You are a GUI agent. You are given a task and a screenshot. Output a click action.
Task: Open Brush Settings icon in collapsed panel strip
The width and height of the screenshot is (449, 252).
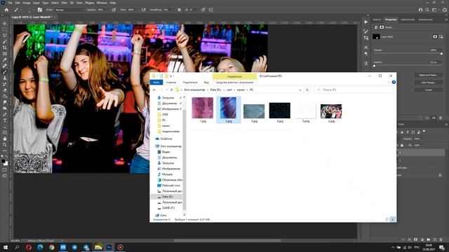366,31
